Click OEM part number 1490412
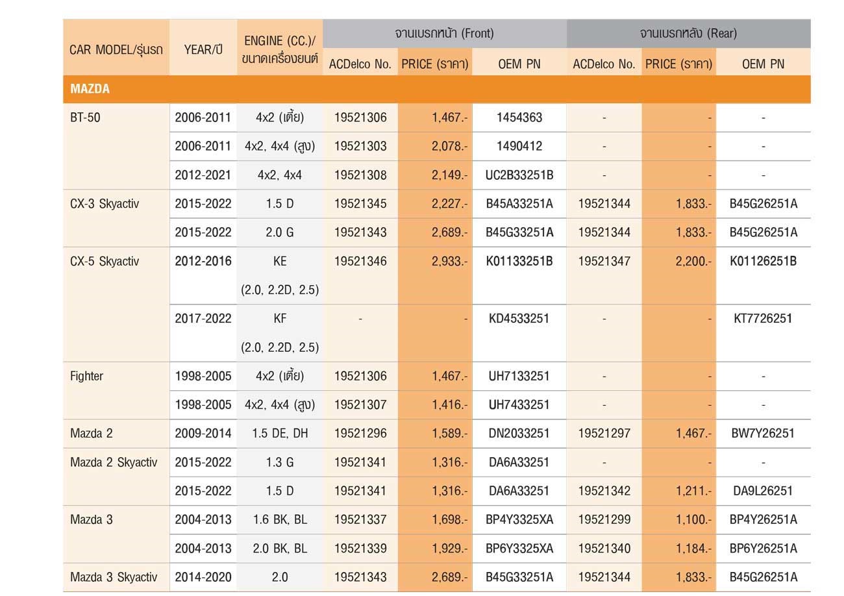The image size is (844, 596). tap(519, 146)
